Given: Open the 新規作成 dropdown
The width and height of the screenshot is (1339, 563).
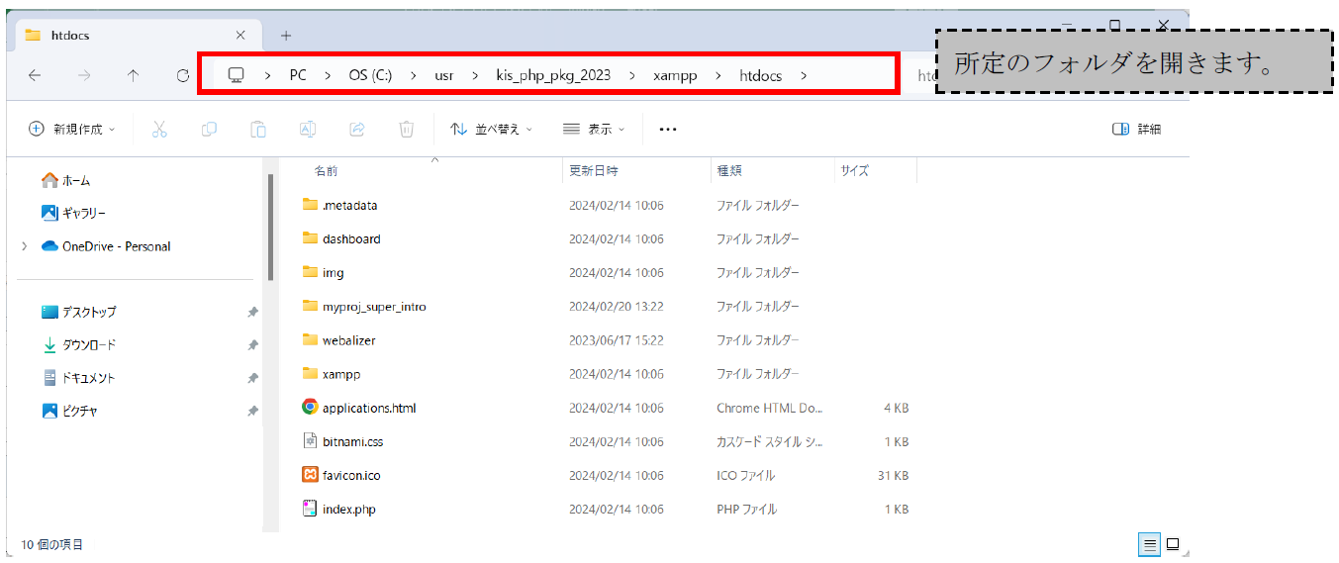Looking at the screenshot, I should coord(72,129).
